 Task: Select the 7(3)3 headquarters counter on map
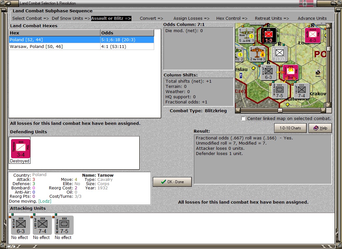pyautogui.click(x=280, y=54)
